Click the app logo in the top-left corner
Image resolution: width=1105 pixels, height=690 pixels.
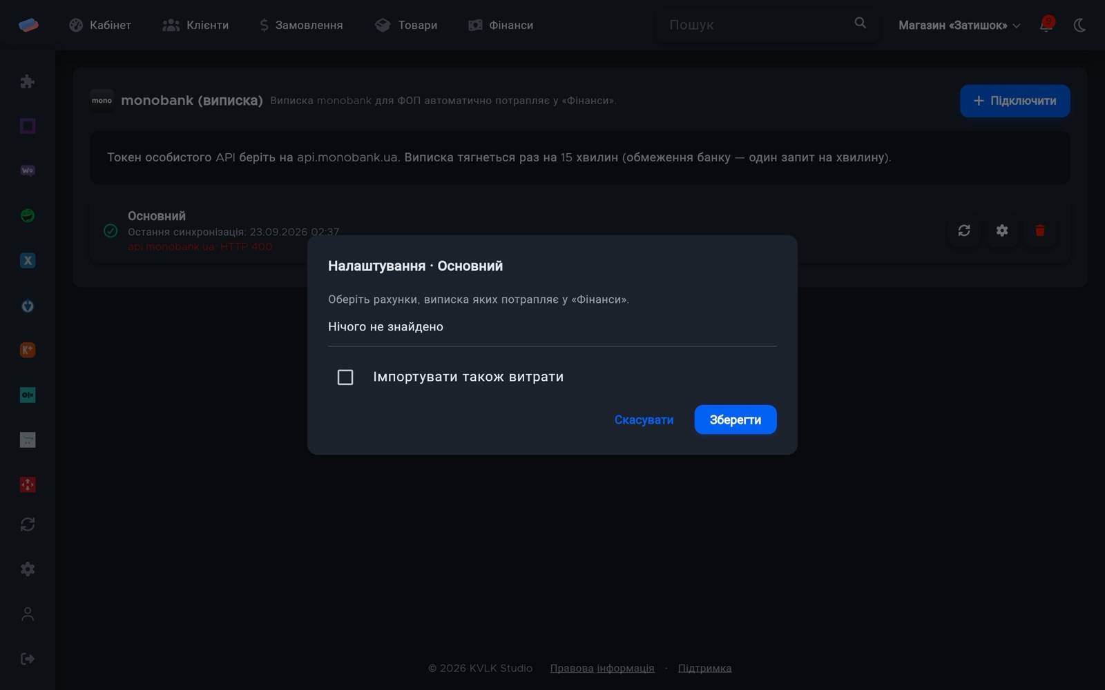28,25
